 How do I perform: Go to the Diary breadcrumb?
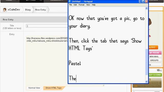point(28,10)
